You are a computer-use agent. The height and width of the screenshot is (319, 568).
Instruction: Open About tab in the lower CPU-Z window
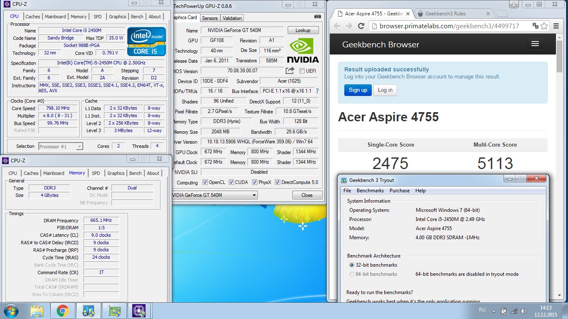[153, 173]
